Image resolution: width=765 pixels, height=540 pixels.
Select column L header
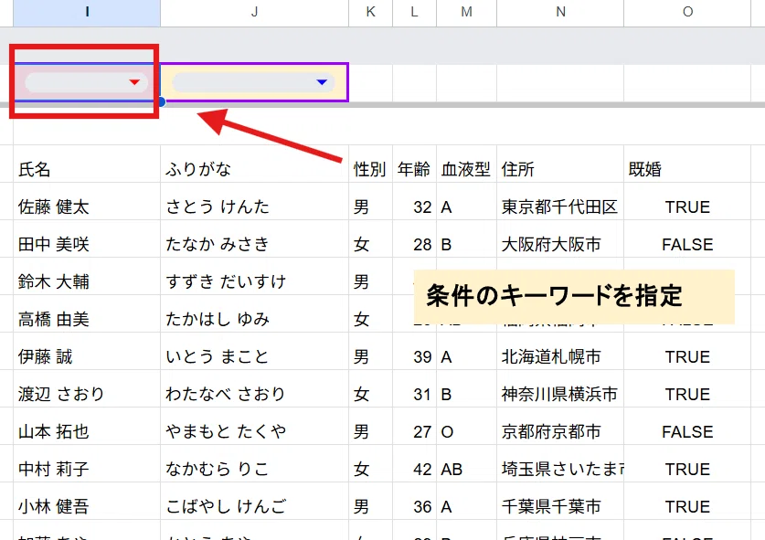[x=414, y=12]
